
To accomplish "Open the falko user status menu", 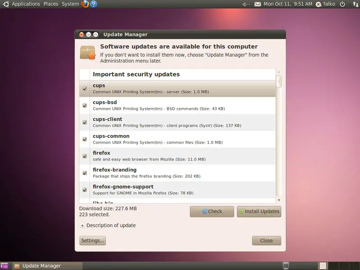I will point(325,4).
